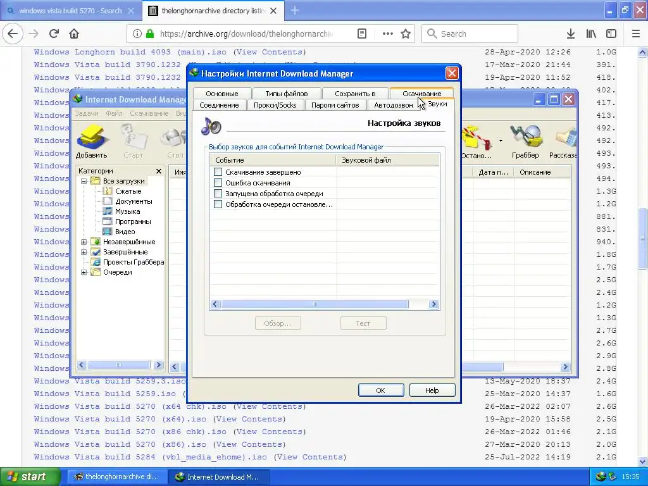Check Запущена обработка очереди event
The height and width of the screenshot is (486, 648).
coord(218,194)
